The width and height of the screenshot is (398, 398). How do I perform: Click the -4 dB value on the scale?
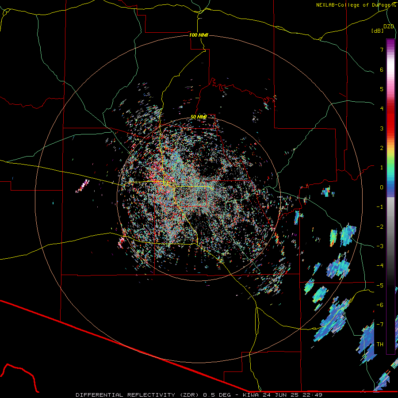(380, 265)
